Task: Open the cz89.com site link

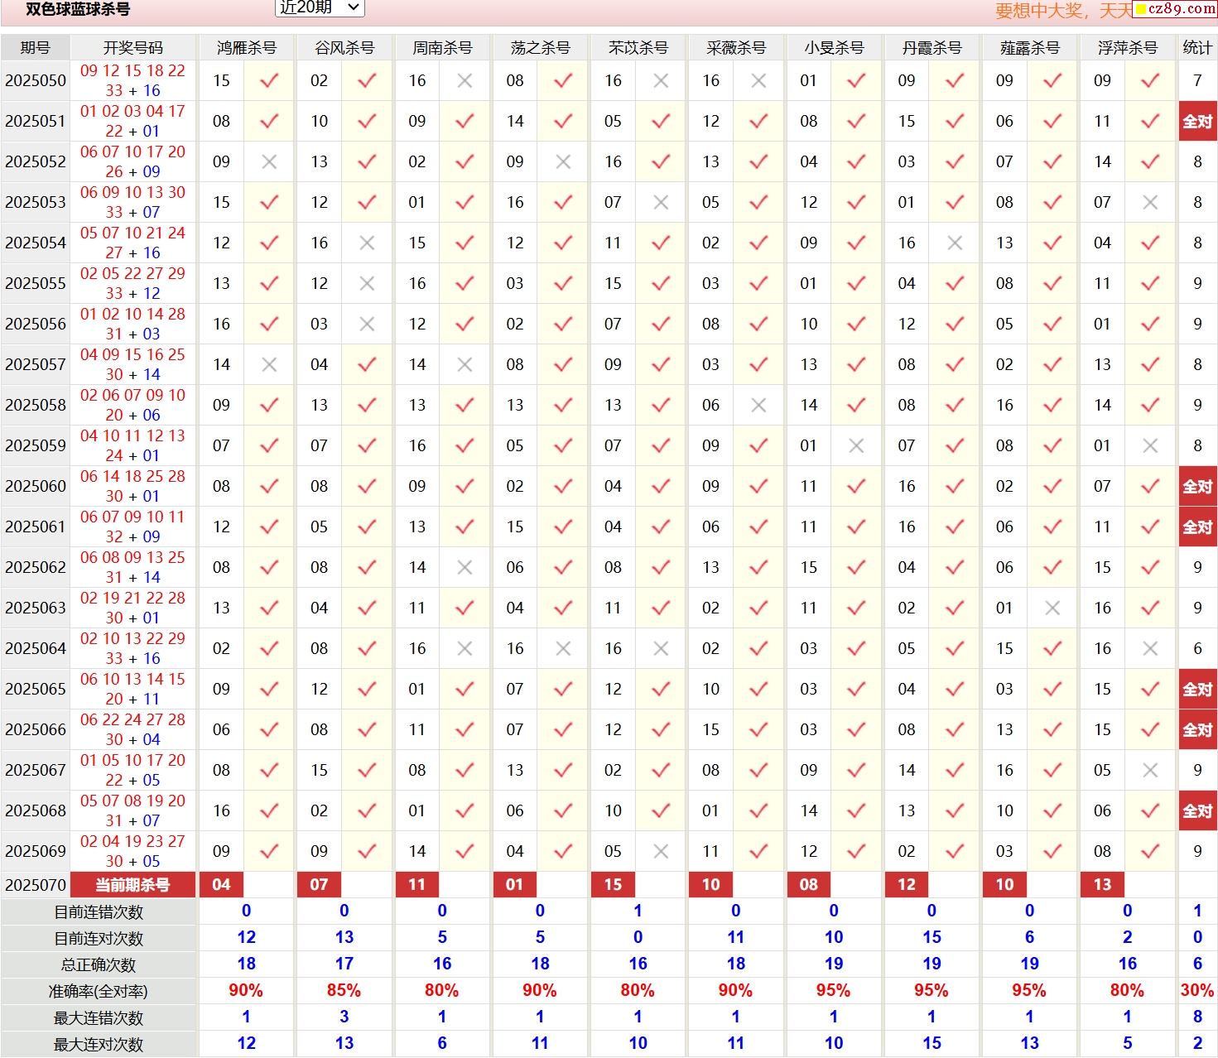Action: click(x=1175, y=9)
